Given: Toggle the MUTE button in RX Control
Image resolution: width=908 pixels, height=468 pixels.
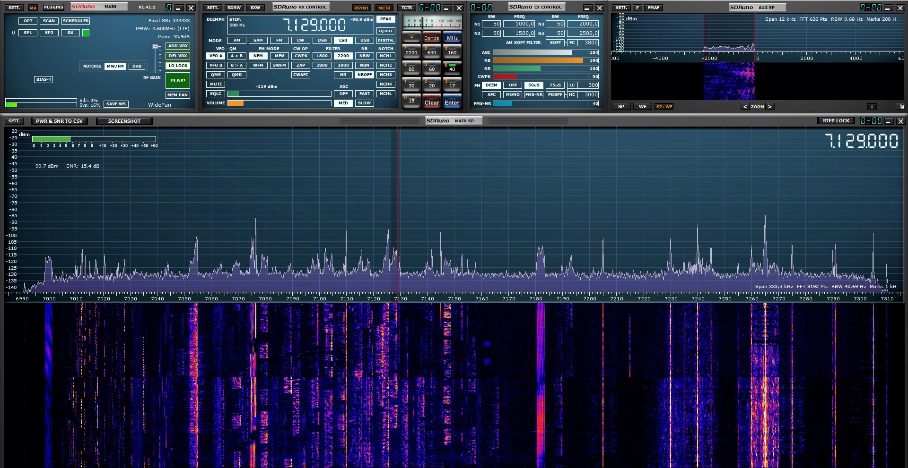Looking at the screenshot, I should point(216,85).
